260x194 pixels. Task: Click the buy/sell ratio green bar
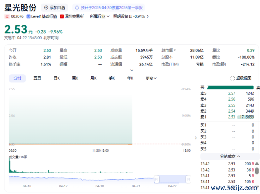230,87
